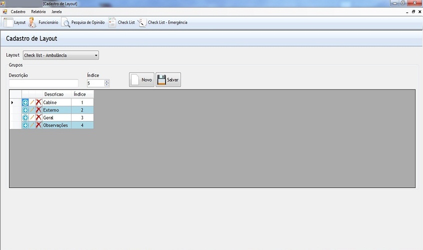Image resolution: width=423 pixels, height=250 pixels.
Task: Close the inner Cadastro de Layout window
Action: coord(420,11)
